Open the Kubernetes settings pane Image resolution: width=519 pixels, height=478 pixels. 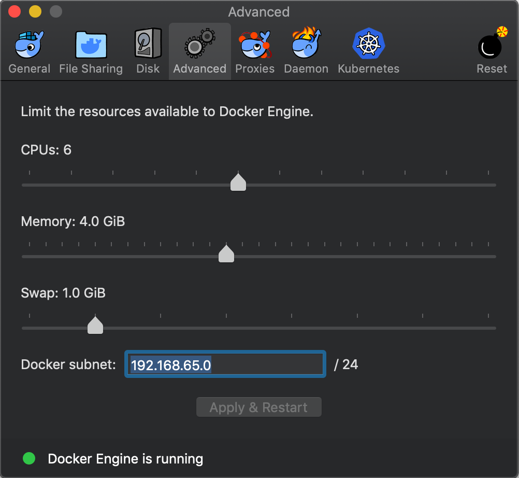coord(368,44)
